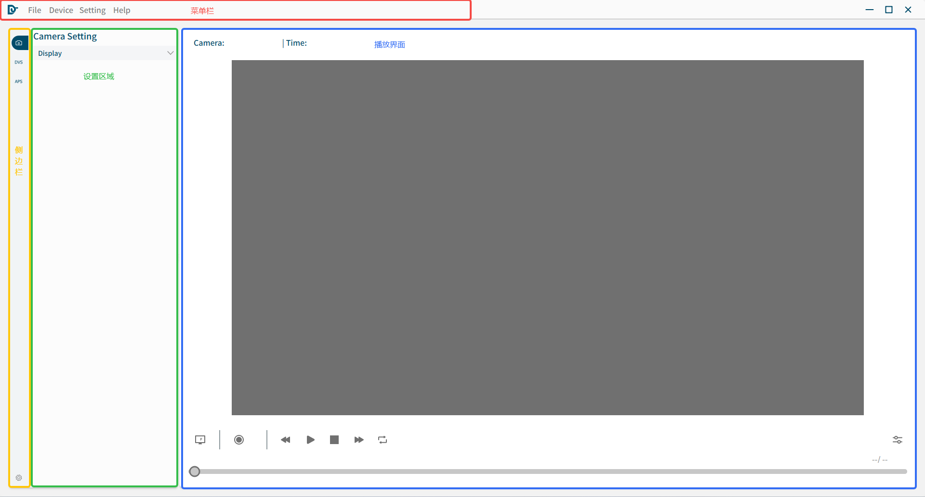Start recording with the record button
The image size is (925, 497).
coord(239,440)
